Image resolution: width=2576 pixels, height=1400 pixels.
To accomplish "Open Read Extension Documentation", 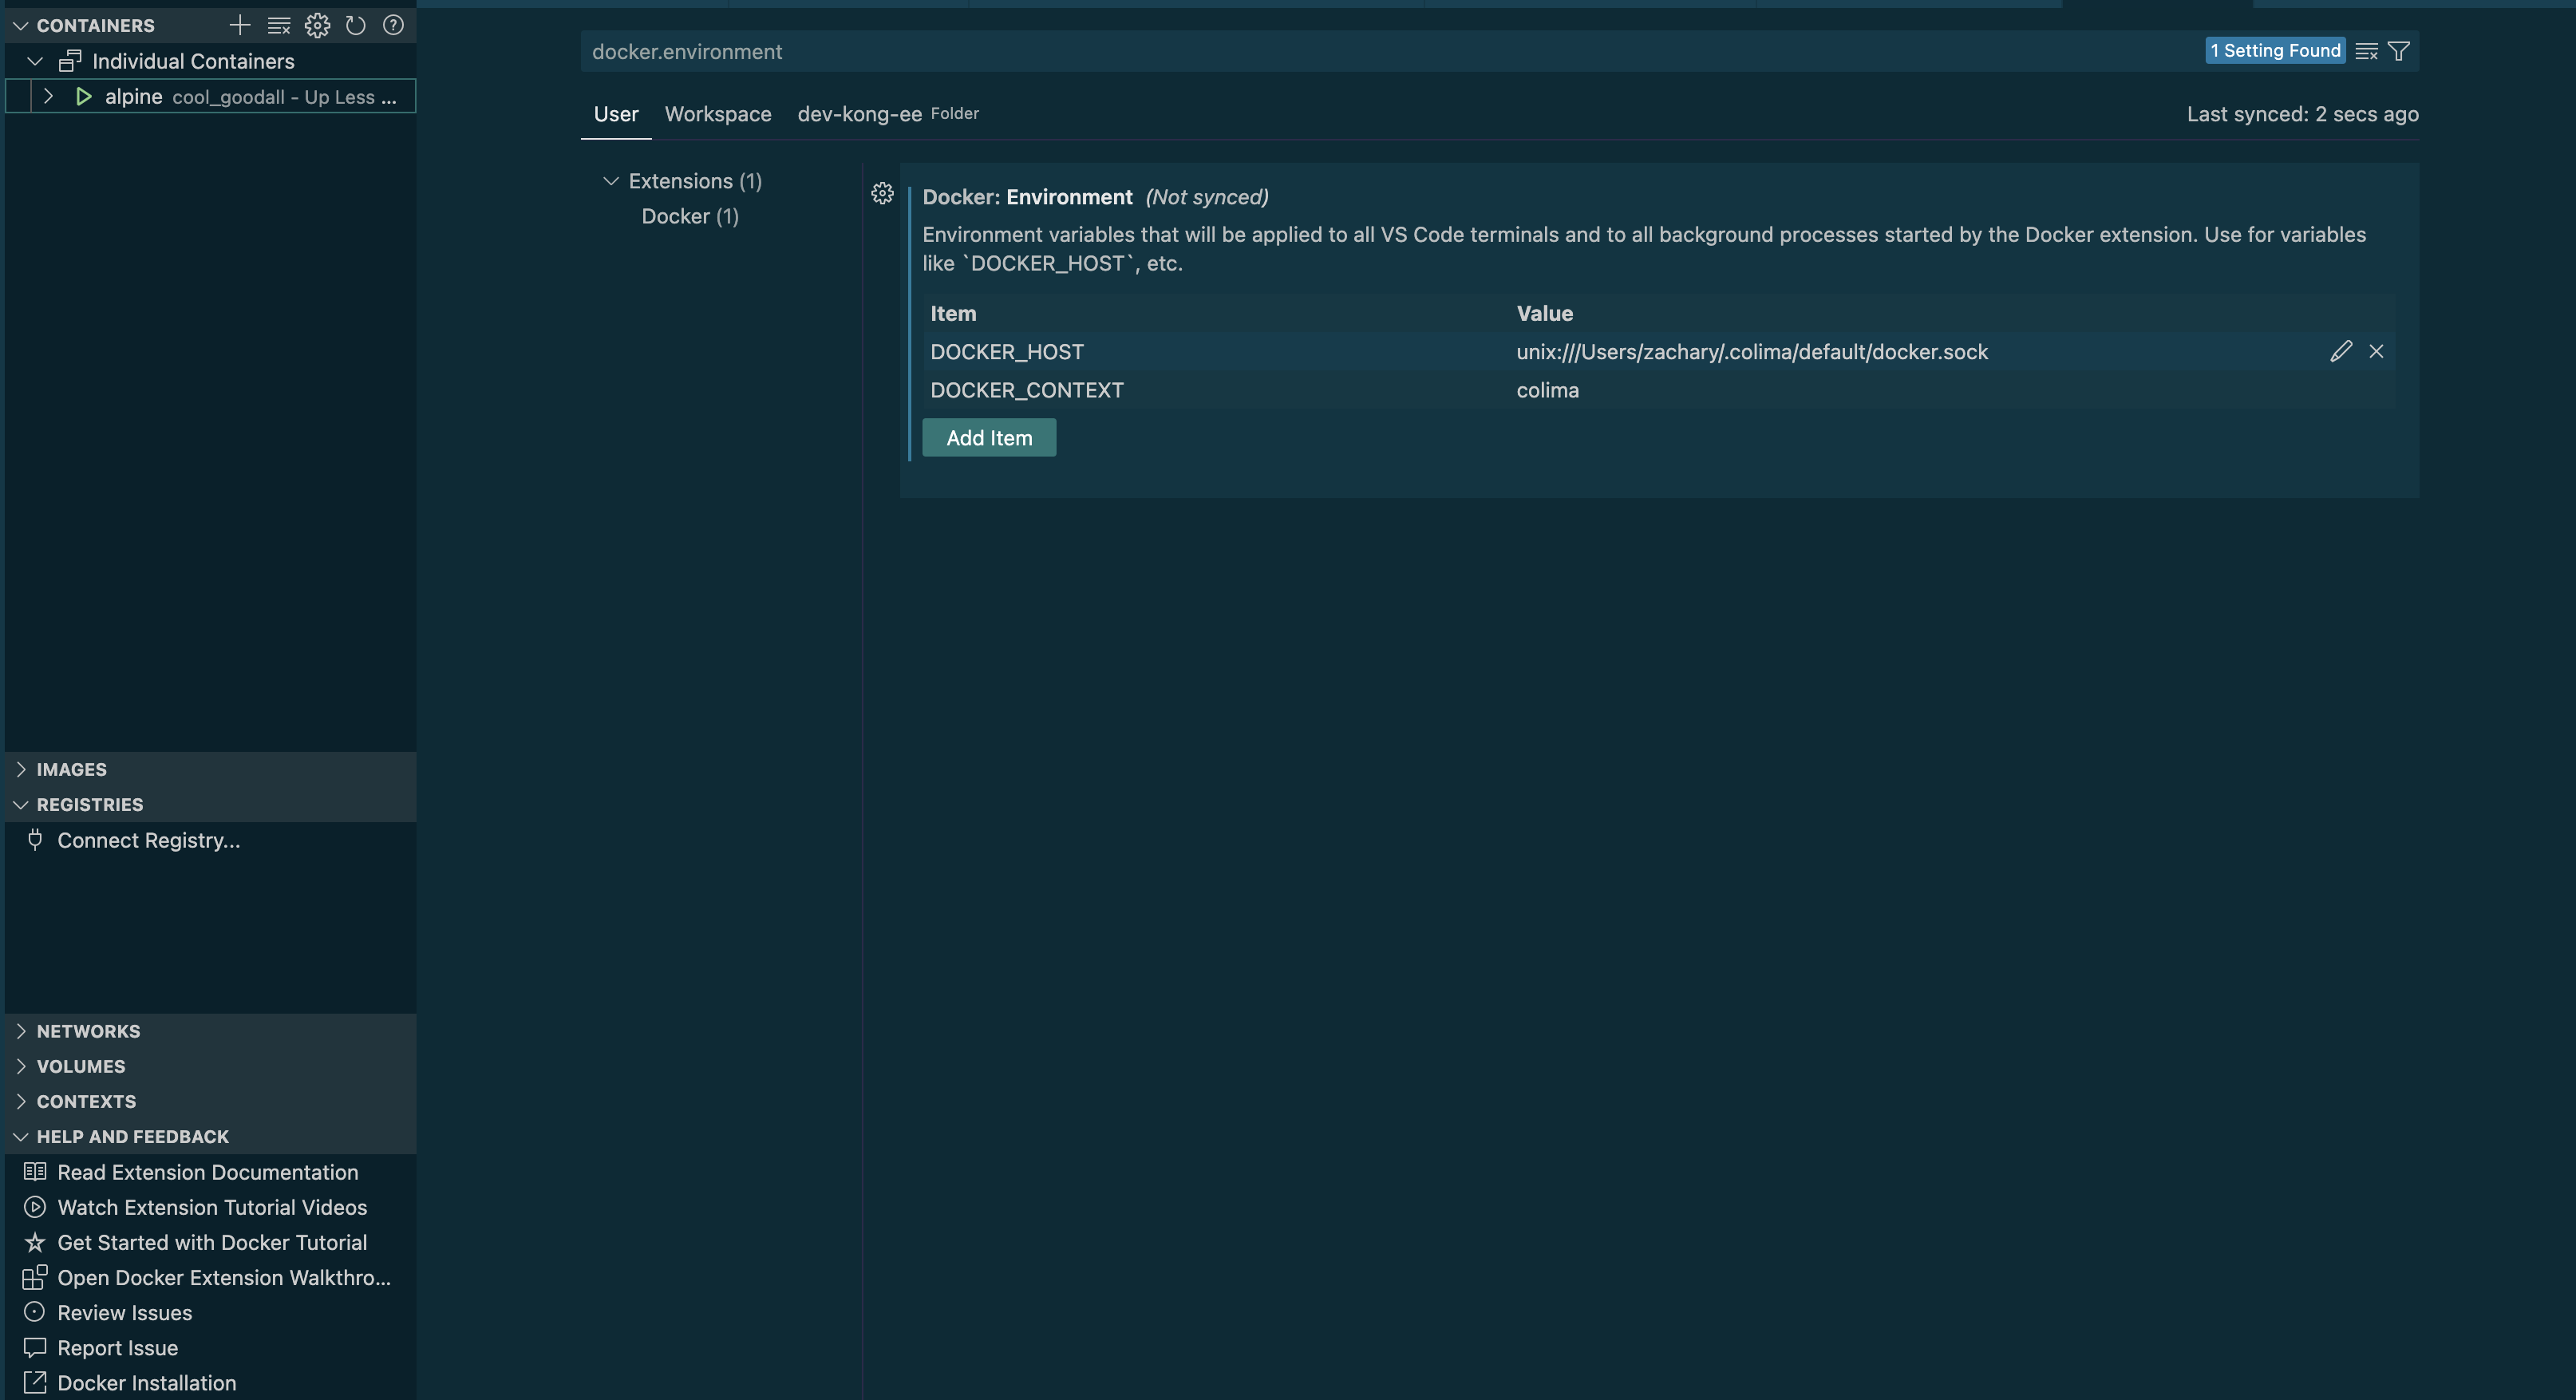I will 208,1172.
